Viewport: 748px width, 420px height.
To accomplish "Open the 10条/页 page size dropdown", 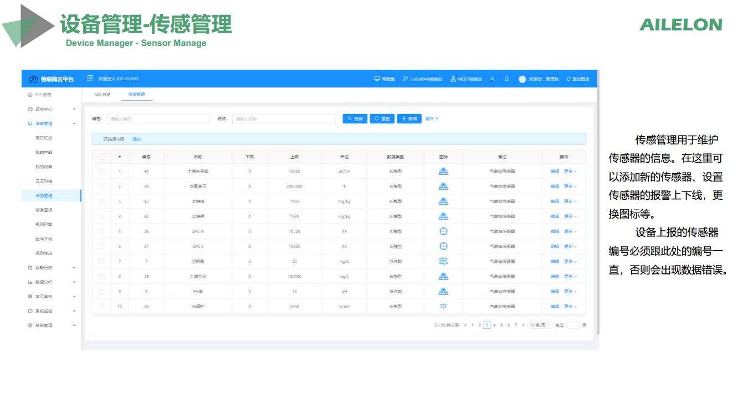I will click(x=540, y=325).
